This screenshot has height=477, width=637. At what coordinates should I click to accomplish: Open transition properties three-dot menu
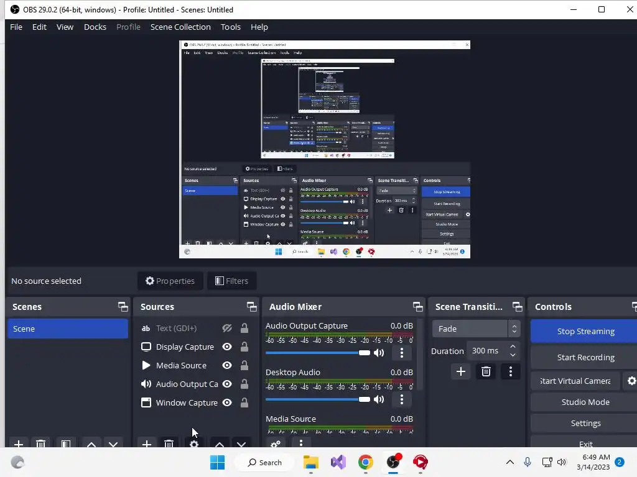click(x=511, y=371)
